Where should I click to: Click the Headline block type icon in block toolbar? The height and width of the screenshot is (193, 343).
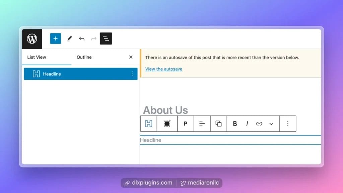click(148, 124)
